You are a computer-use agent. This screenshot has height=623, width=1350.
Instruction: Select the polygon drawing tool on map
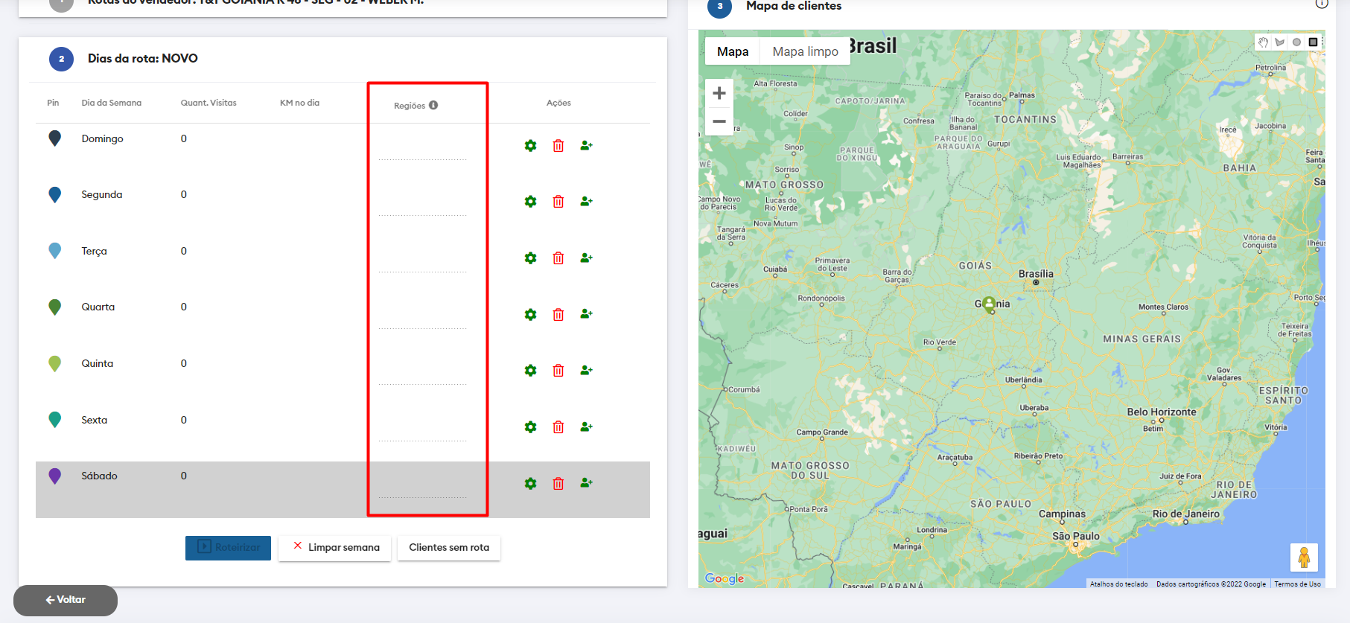[1280, 42]
